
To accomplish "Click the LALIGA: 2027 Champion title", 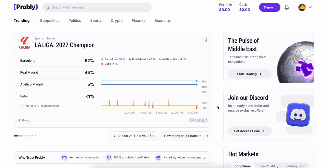I will [65, 45].
